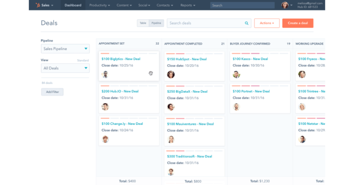Screen dimensions: 354x185
Task: Click the Appointment Completed column header
Action: point(183,44)
